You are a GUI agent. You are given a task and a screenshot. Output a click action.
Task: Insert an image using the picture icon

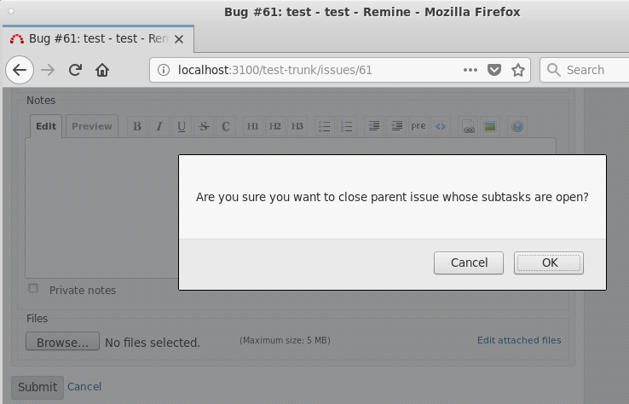coord(490,126)
